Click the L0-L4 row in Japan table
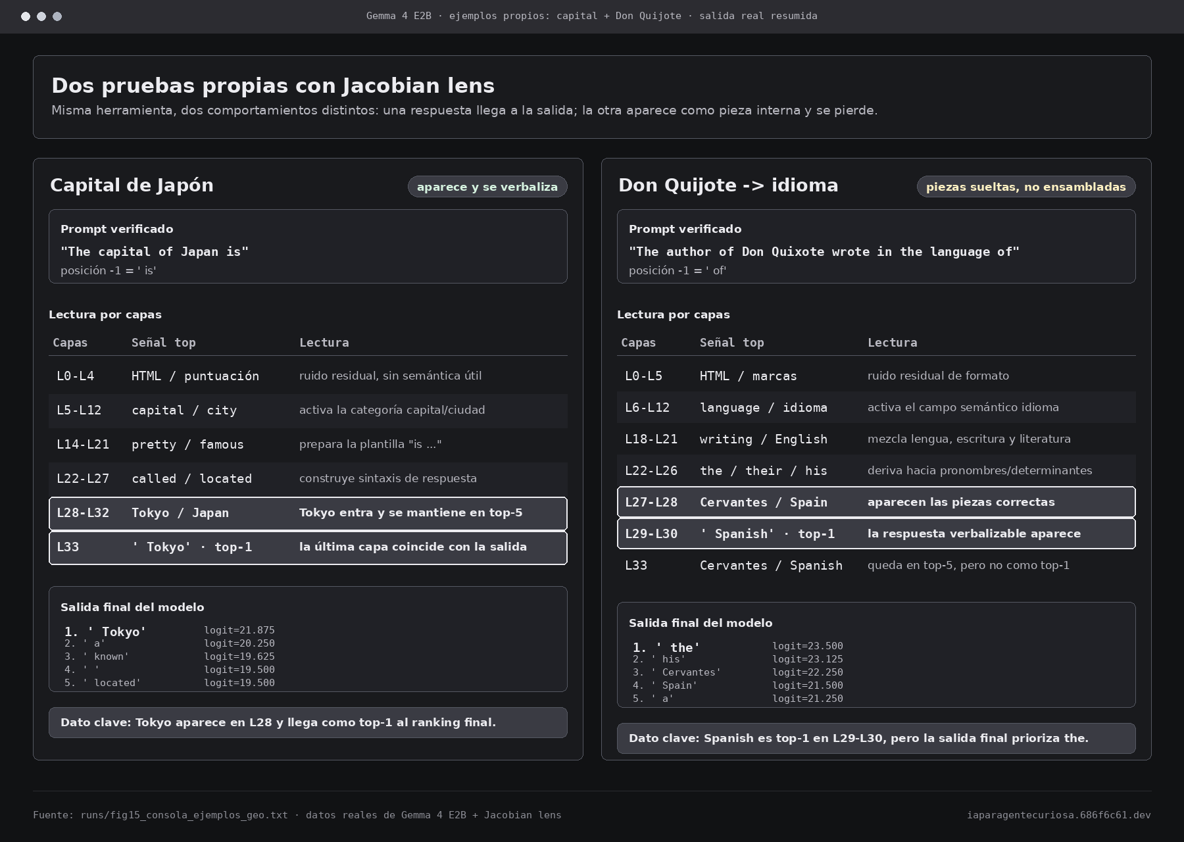Screen dimensions: 1184x842 click(x=308, y=376)
